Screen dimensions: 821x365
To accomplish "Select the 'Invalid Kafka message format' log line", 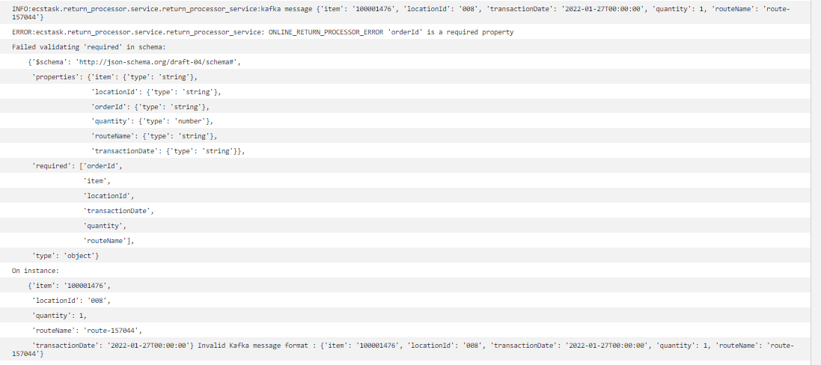I will (406, 349).
